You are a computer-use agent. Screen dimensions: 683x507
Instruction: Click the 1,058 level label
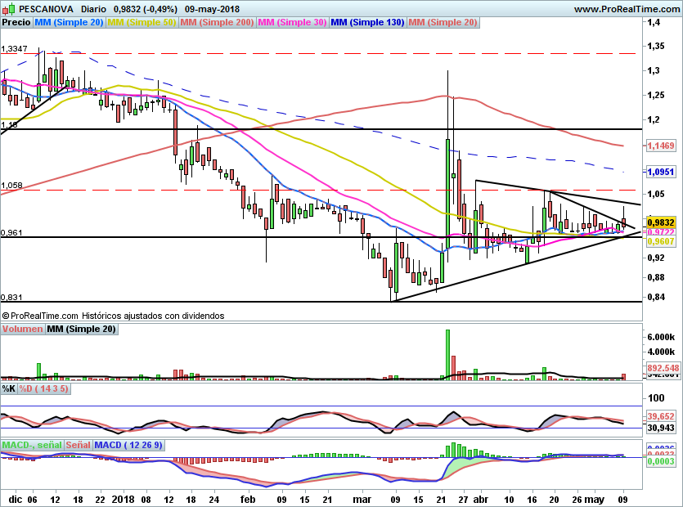click(11, 185)
